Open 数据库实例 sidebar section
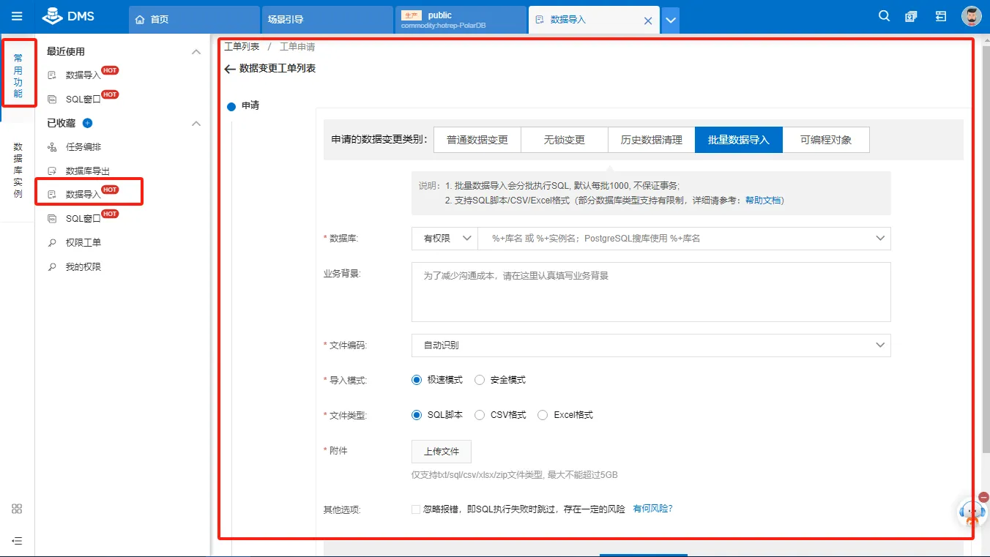Screen dimensions: 990x557 coord(18,171)
